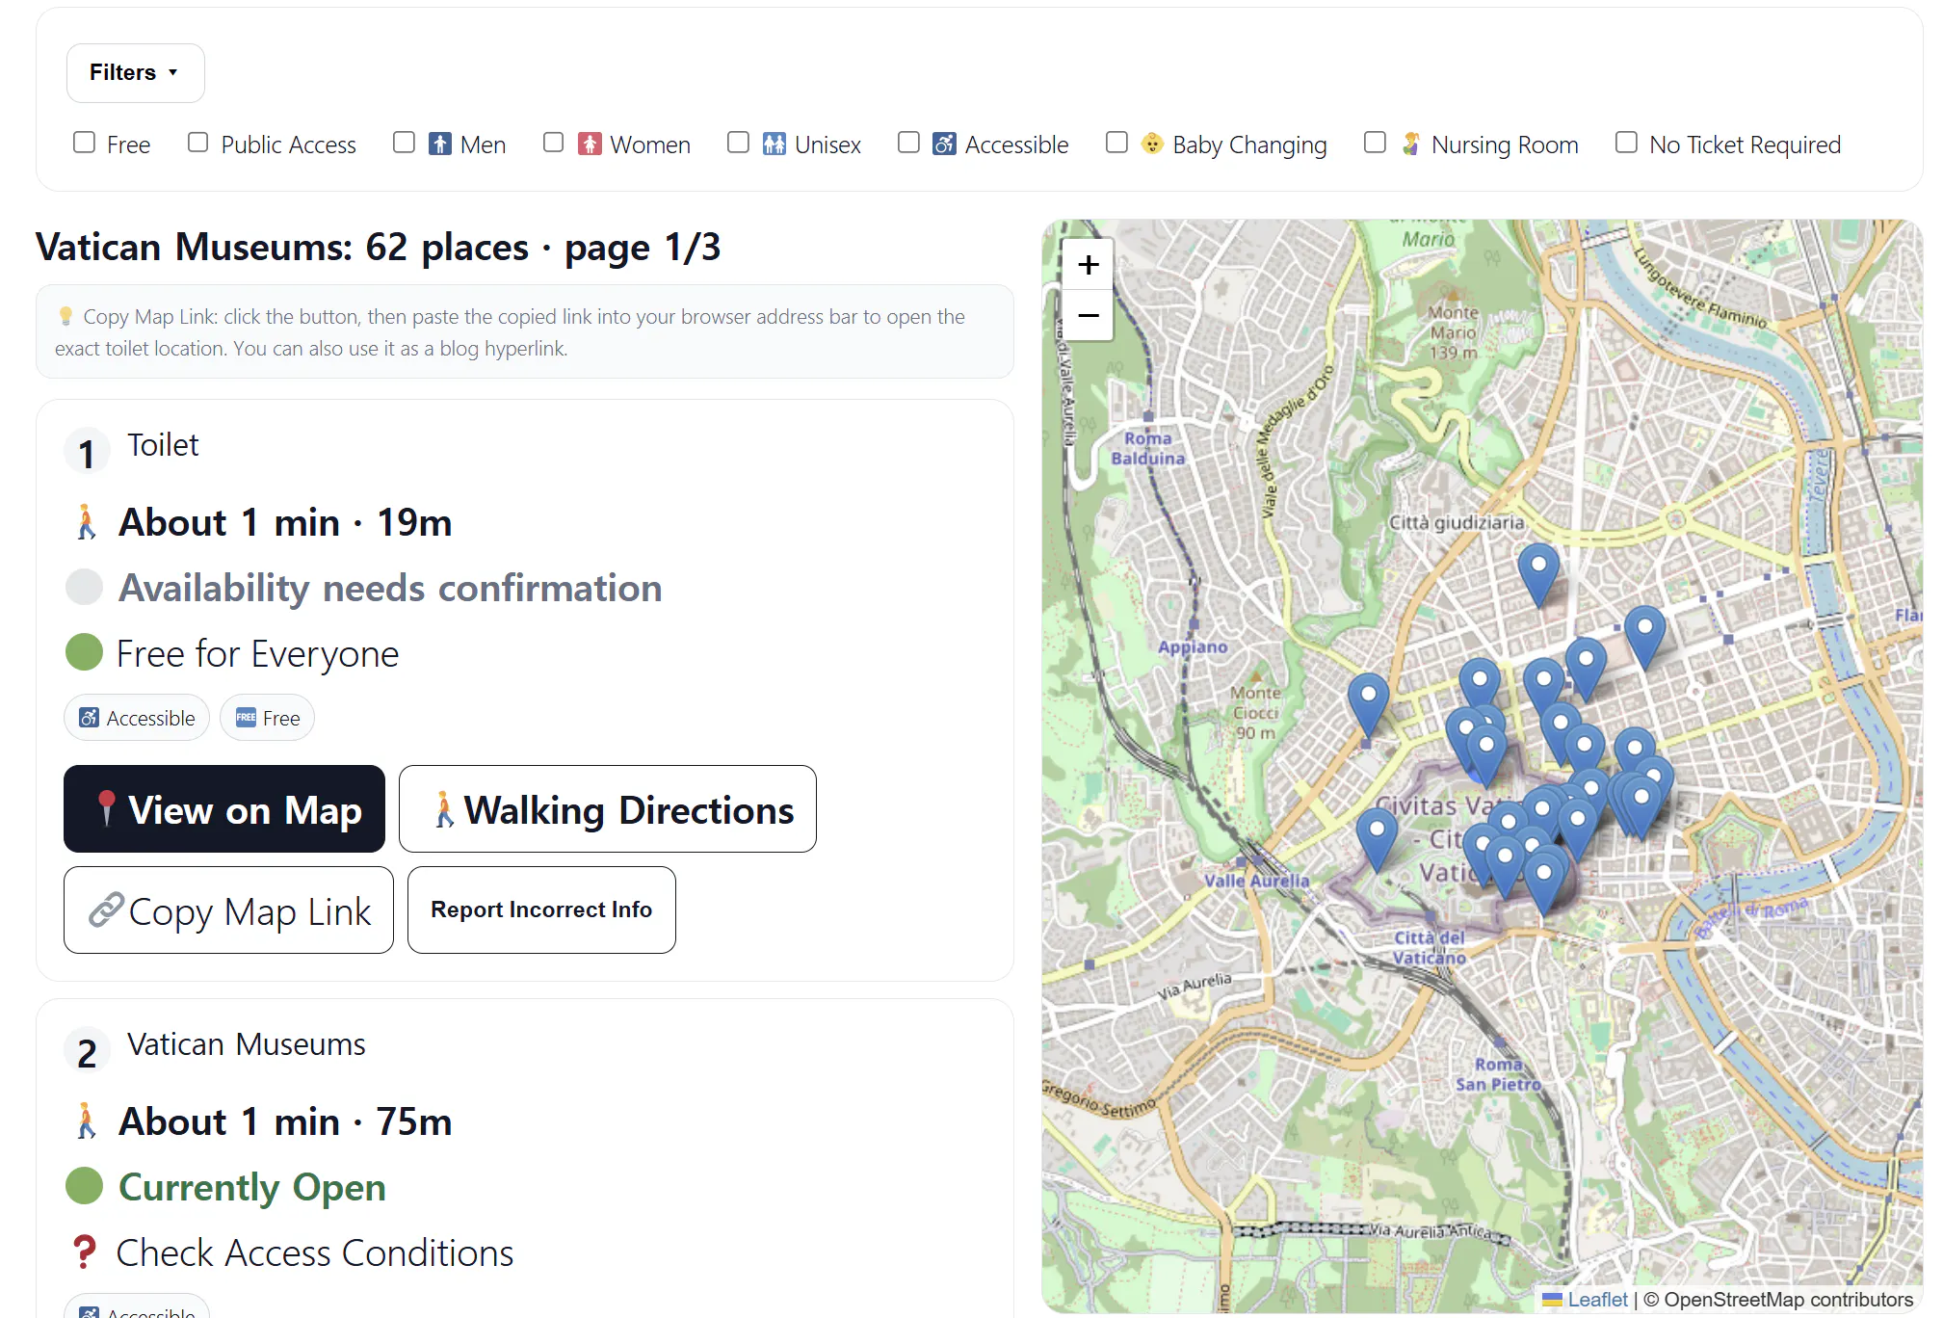Click the lightbulb tip icon
Image resolution: width=1943 pixels, height=1318 pixels.
pyautogui.click(x=66, y=316)
